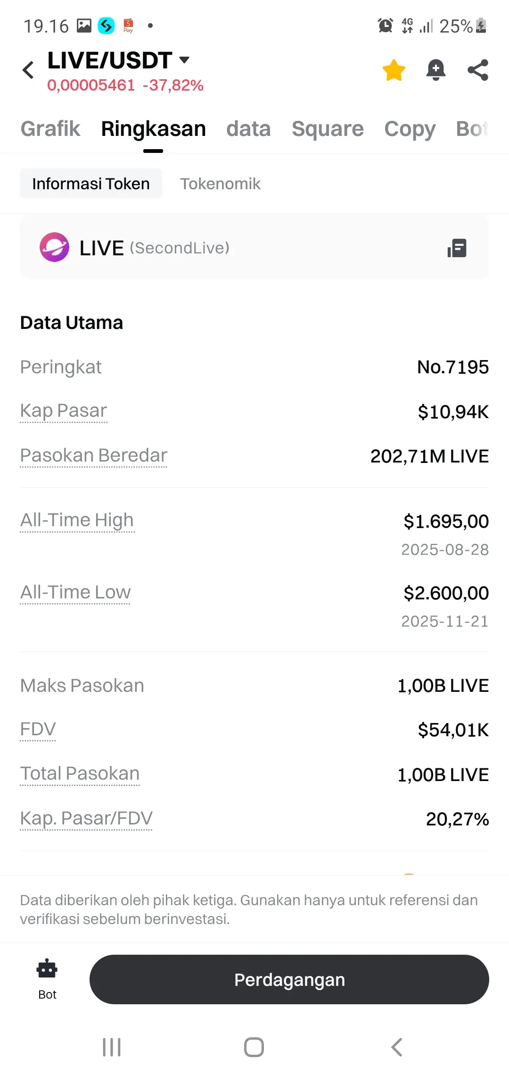Open the LIVE token document icon
Screen dimensions: 509x1076
pyautogui.click(x=457, y=248)
